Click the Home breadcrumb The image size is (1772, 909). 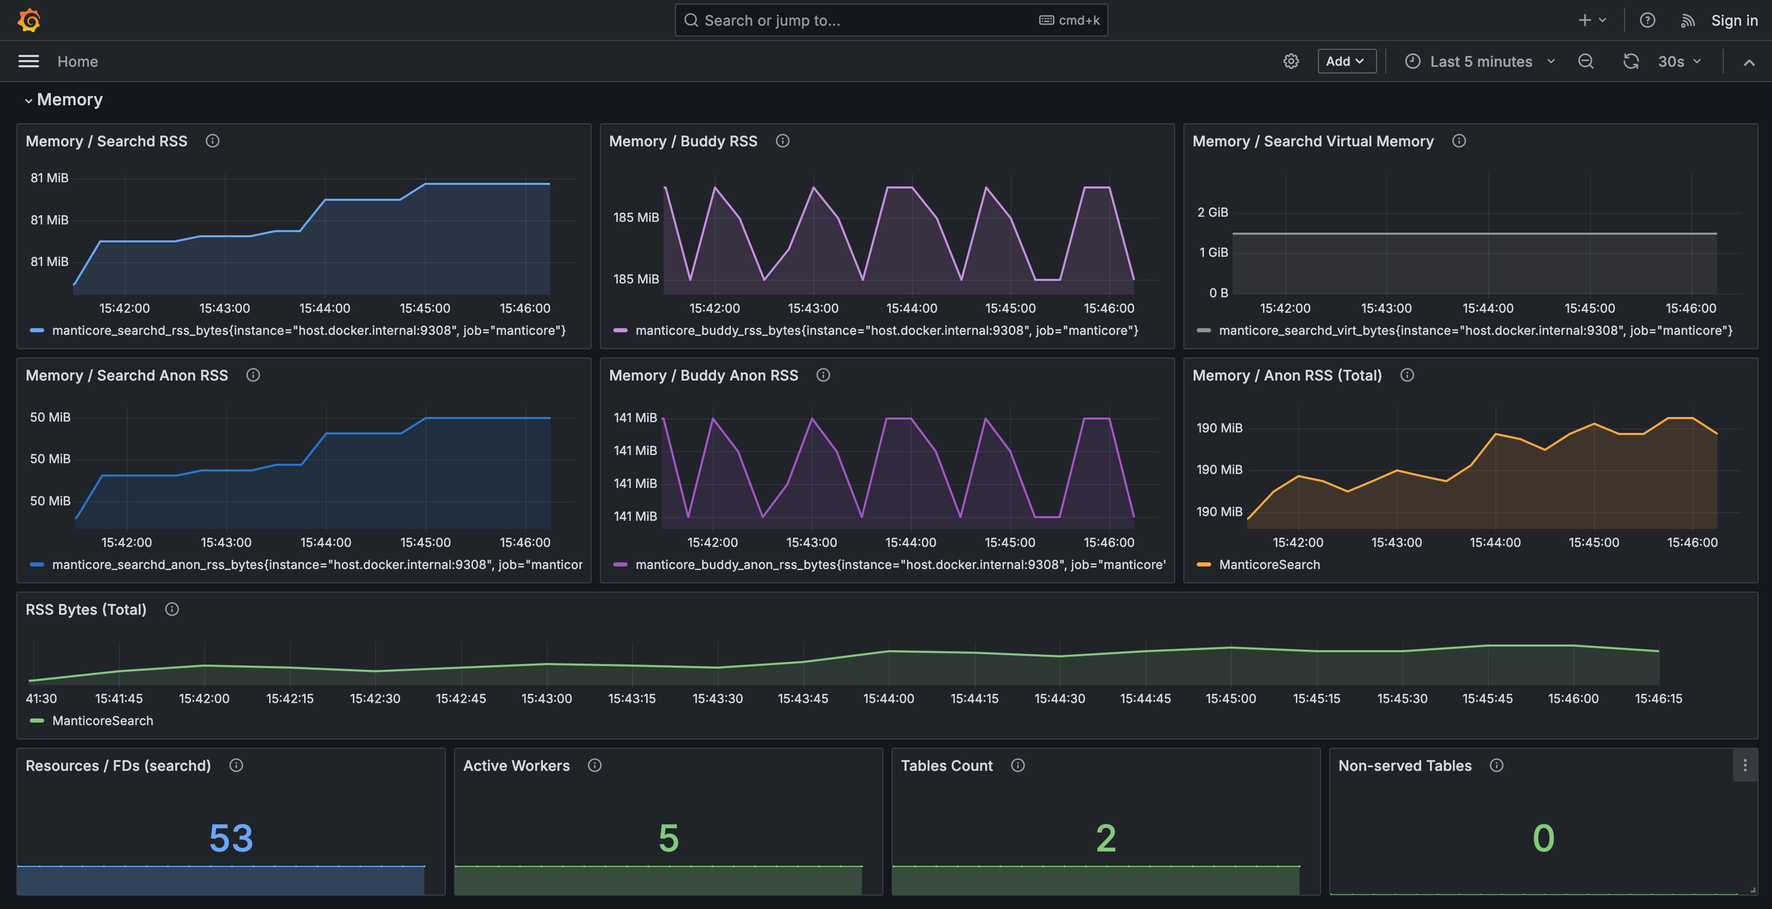pos(78,61)
